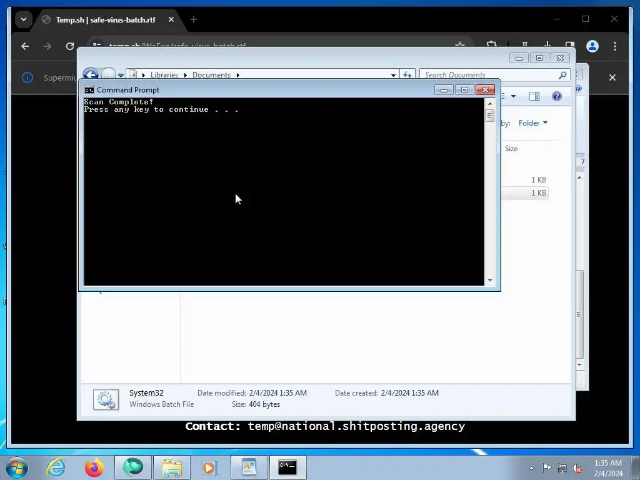Minimize the Command Prompt window
This screenshot has width=640, height=480.
click(x=444, y=90)
